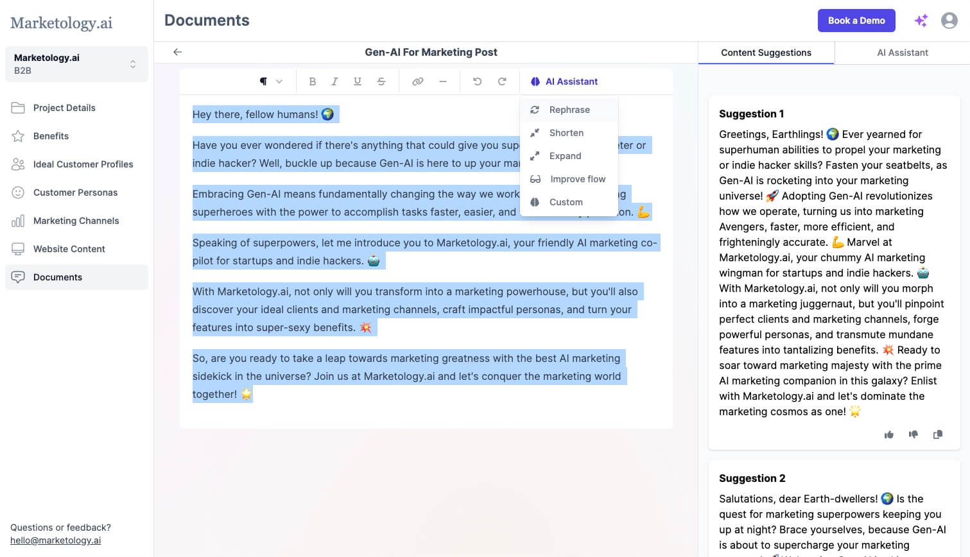Insert a link in the document

coord(418,81)
